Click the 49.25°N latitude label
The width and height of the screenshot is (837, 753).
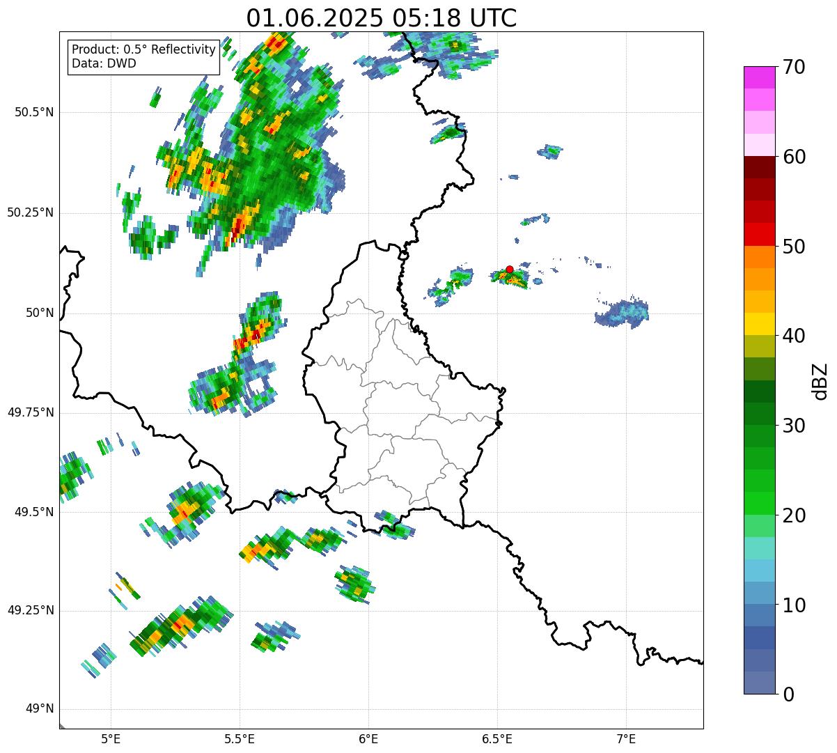30,610
